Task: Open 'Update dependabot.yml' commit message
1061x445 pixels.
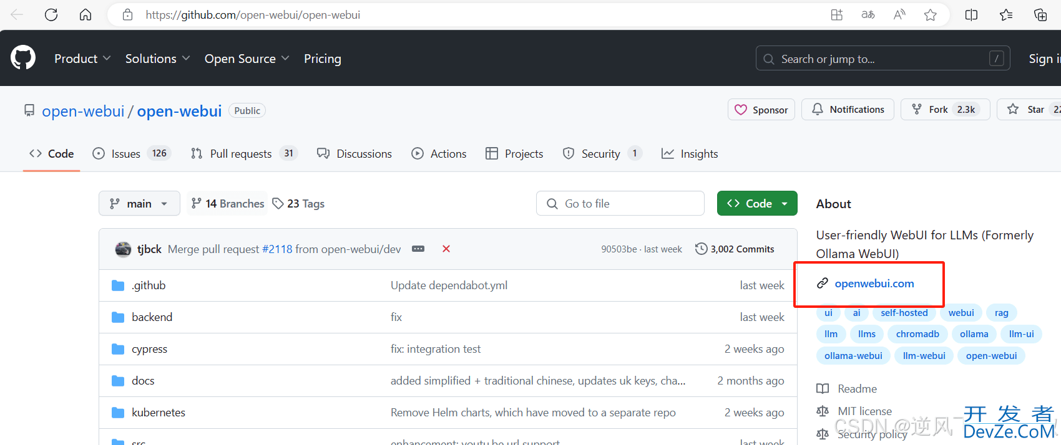Action: pos(449,285)
